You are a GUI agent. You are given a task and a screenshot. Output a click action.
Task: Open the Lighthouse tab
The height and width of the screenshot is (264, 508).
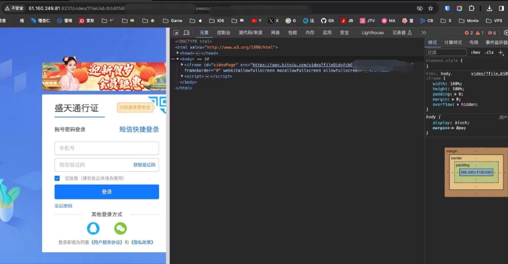(x=373, y=33)
